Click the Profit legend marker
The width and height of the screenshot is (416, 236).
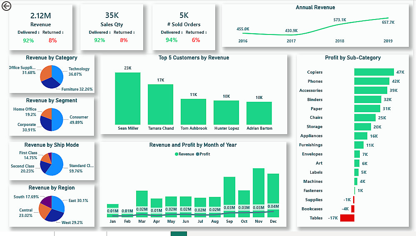point(197,154)
